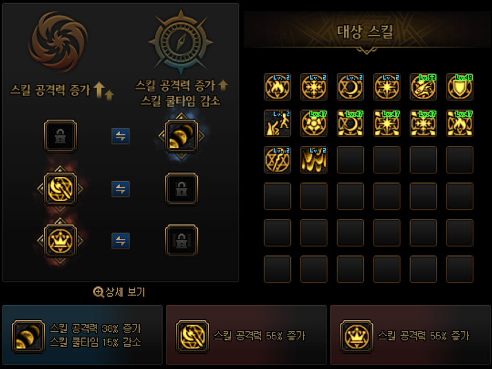Toggle the bottom row swap arrows button

[121, 241]
